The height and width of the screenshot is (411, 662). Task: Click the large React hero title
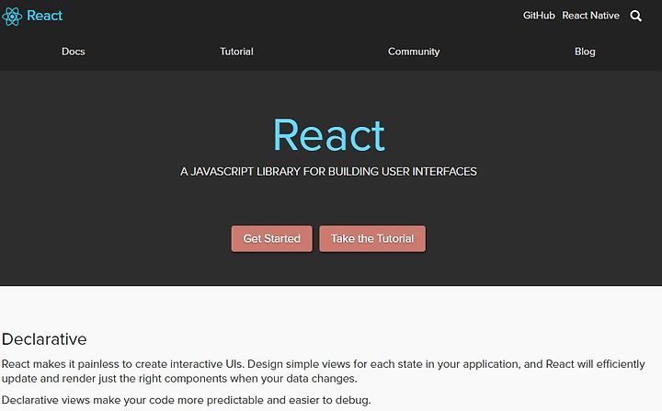[329, 135]
